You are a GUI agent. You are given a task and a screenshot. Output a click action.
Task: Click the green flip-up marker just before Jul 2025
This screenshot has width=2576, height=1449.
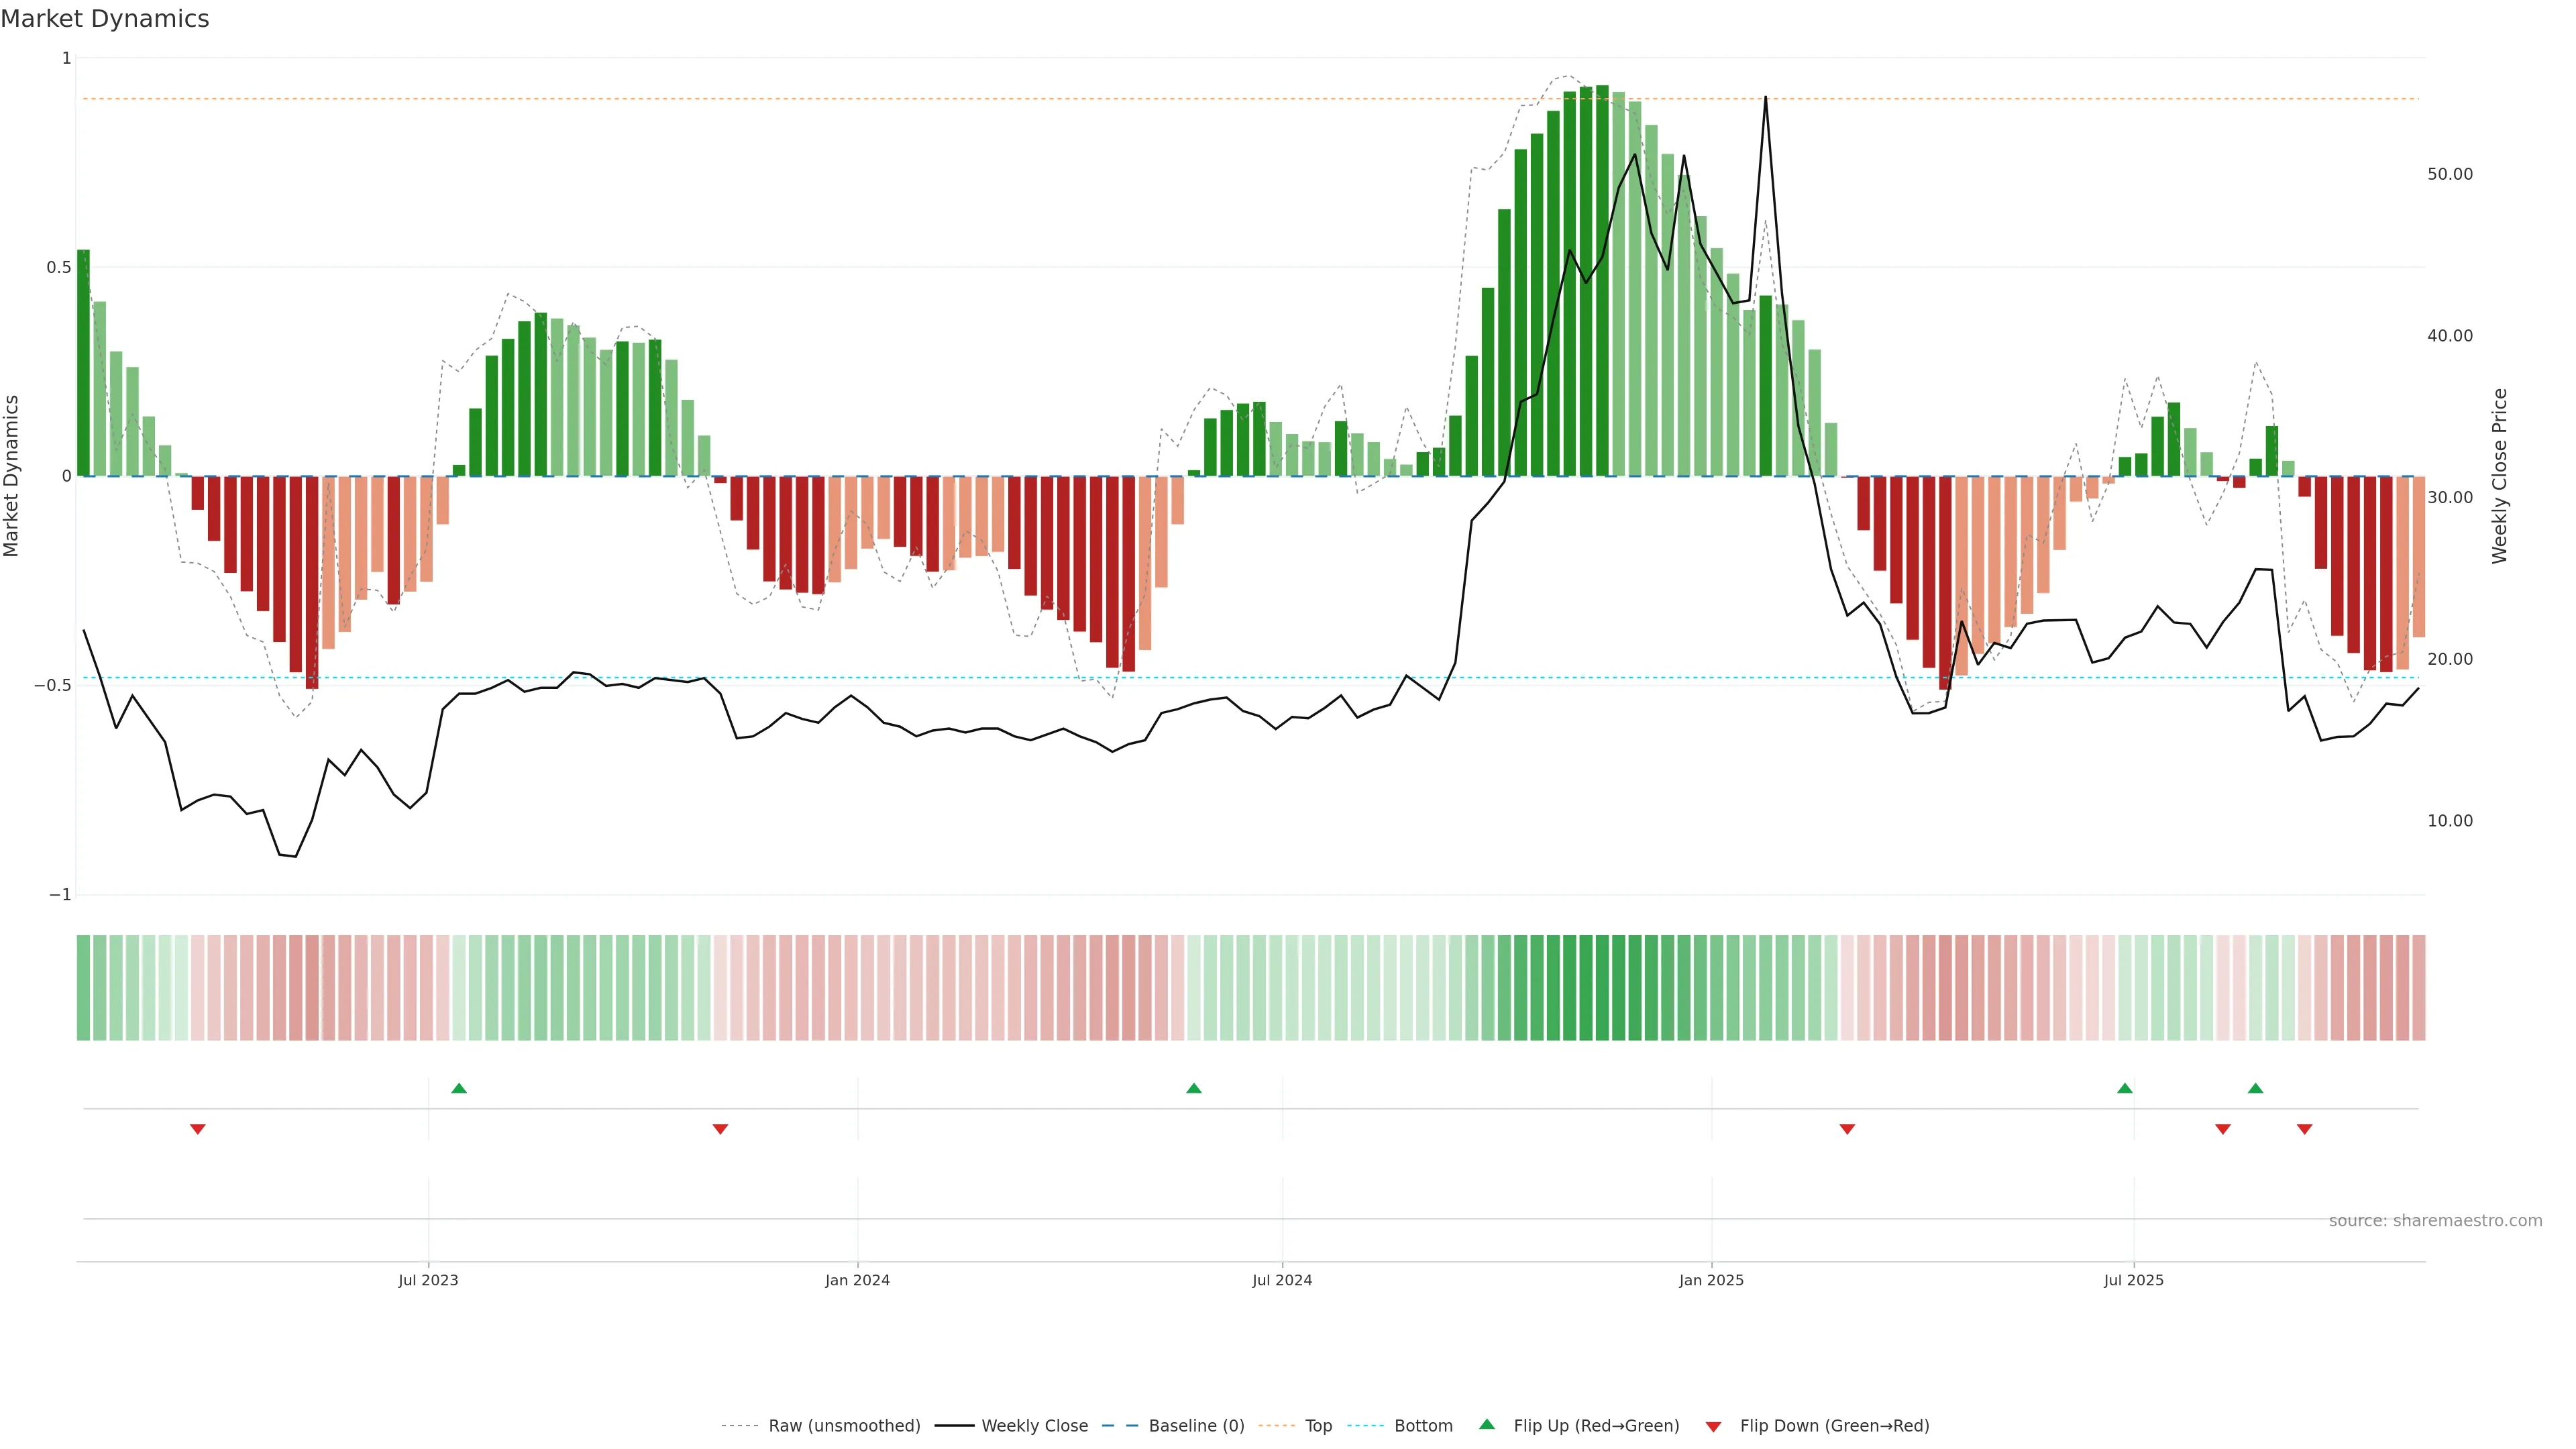pyautogui.click(x=2125, y=1088)
